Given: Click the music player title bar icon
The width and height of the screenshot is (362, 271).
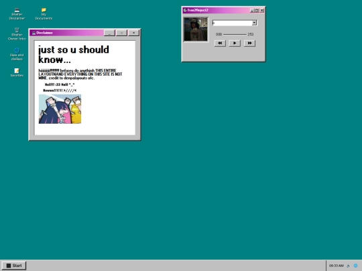Looking at the screenshot, I should coord(185,10).
